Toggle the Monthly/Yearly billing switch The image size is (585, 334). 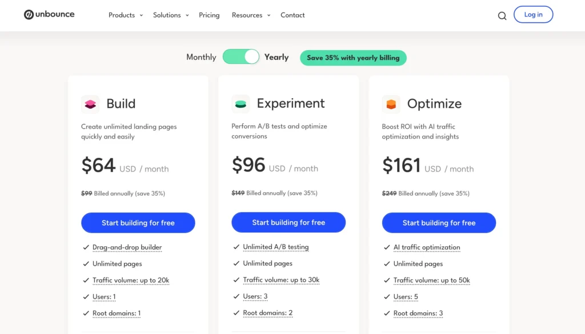(241, 56)
